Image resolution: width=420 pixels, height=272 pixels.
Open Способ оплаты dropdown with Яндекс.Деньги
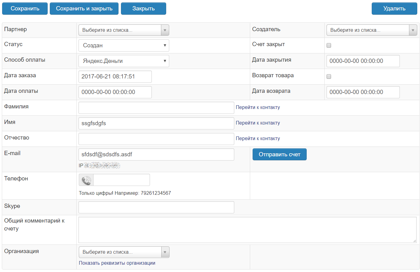point(124,61)
